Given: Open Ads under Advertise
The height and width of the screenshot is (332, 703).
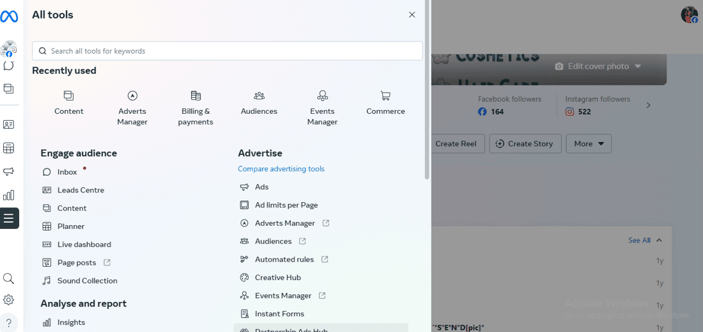Looking at the screenshot, I should tap(254, 187).
